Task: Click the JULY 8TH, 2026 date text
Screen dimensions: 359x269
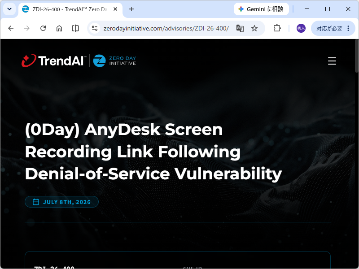Action: click(x=67, y=202)
